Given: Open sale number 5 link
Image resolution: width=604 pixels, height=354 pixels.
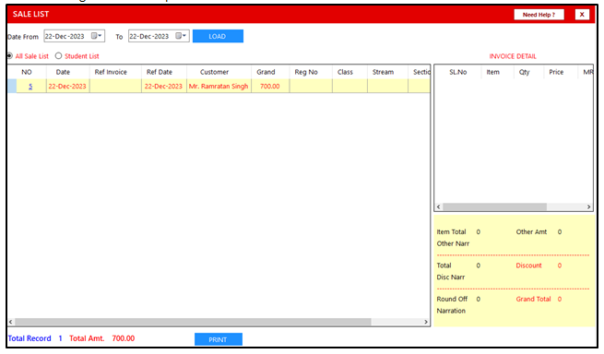Looking at the screenshot, I should coord(30,87).
